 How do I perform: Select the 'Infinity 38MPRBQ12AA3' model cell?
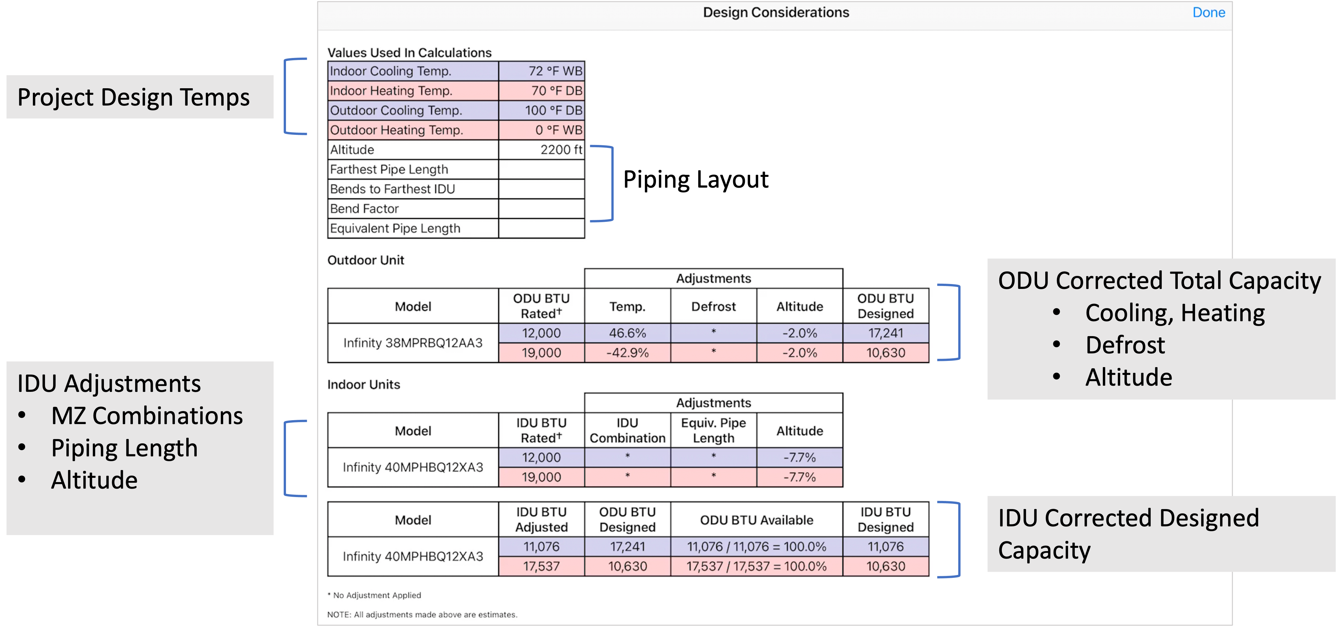tap(413, 343)
